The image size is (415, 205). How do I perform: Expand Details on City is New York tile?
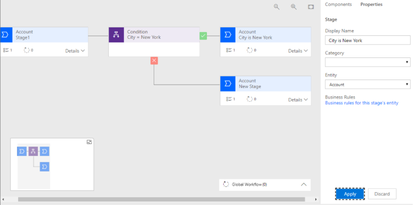coord(298,51)
